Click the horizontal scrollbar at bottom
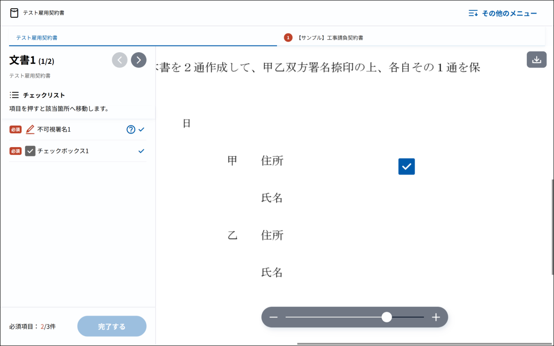The image size is (554, 346). (x=423, y=344)
